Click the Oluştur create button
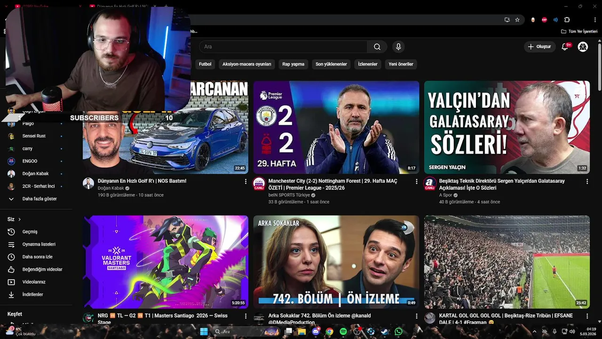602x339 pixels. [539, 47]
